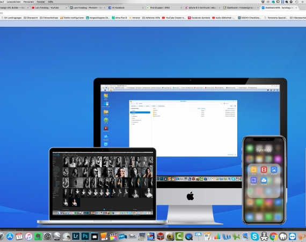Viewport: 306px width, 242px height.
Task: Open the ohne Plan B bookmark
Action: pyautogui.click(x=119, y=18)
